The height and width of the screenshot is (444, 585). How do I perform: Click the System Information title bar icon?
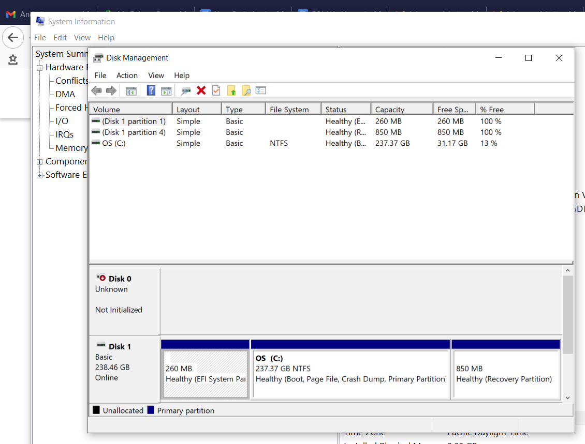tap(40, 21)
